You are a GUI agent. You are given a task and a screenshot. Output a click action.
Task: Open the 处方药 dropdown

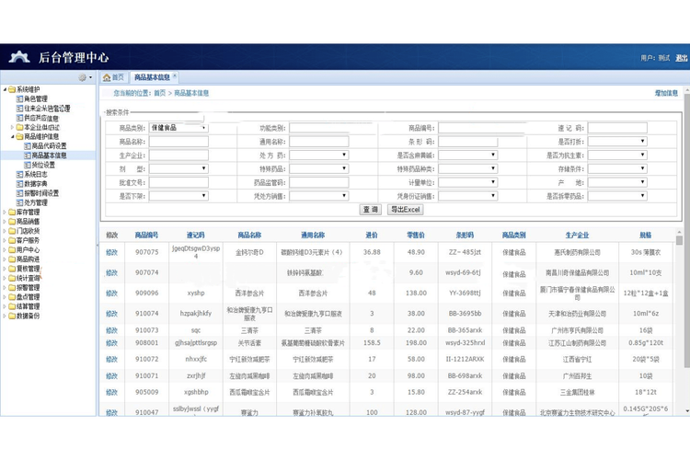tap(319, 155)
